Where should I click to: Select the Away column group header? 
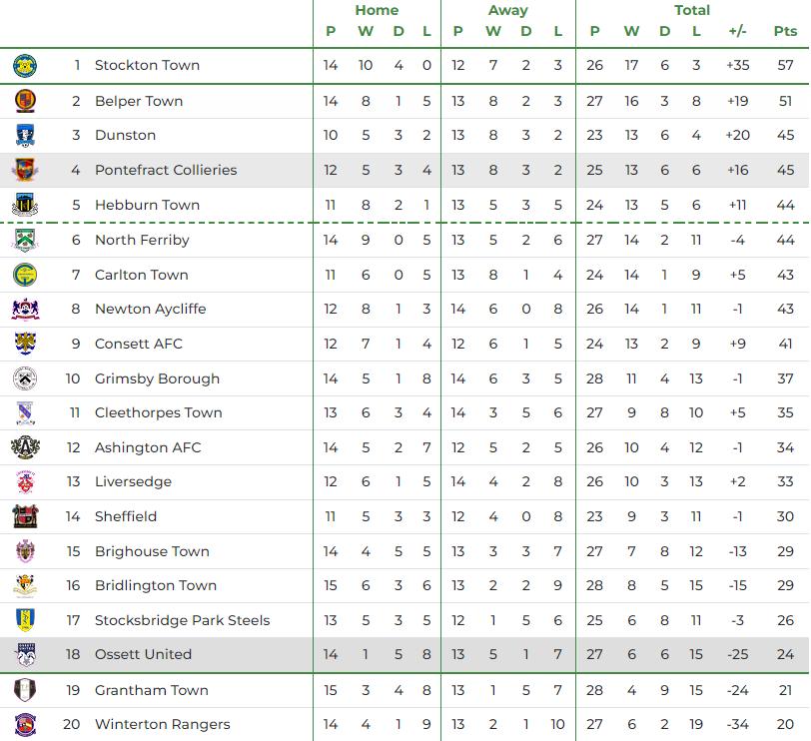click(507, 10)
